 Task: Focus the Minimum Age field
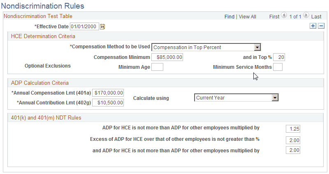pos(157,67)
